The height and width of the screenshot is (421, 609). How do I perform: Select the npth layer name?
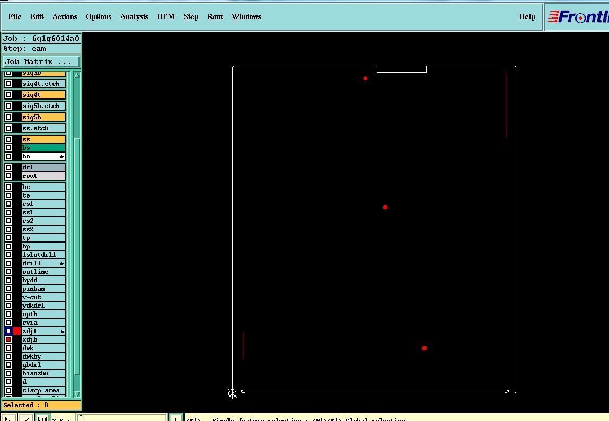pos(43,315)
